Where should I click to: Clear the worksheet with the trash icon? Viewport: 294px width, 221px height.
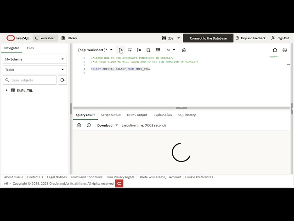tap(184, 50)
